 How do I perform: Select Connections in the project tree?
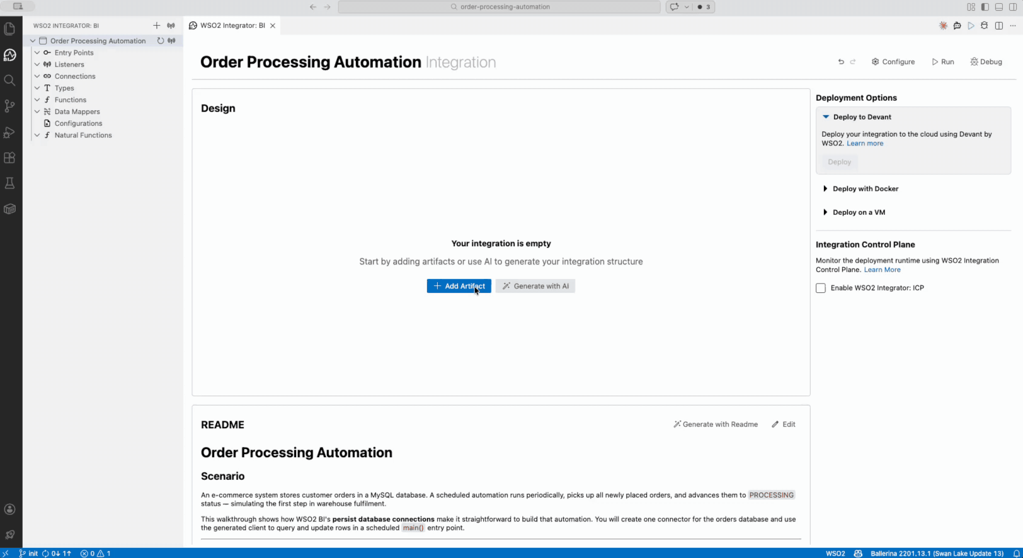click(x=75, y=76)
